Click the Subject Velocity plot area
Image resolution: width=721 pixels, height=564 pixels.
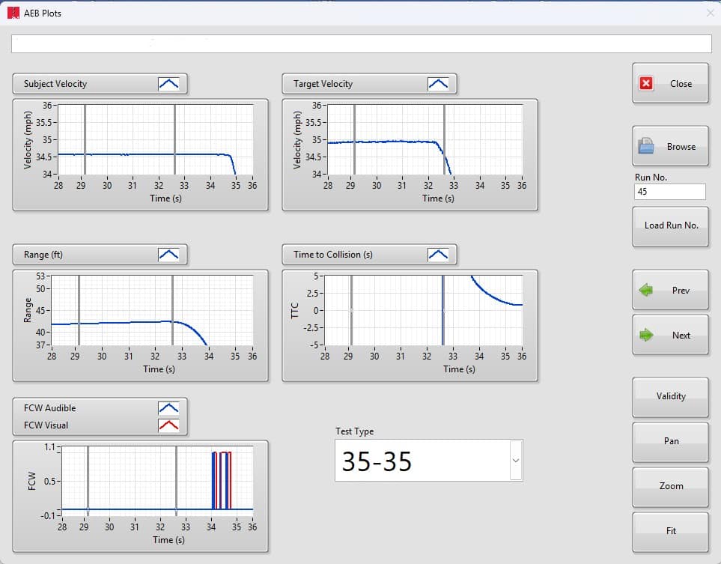(x=156, y=139)
